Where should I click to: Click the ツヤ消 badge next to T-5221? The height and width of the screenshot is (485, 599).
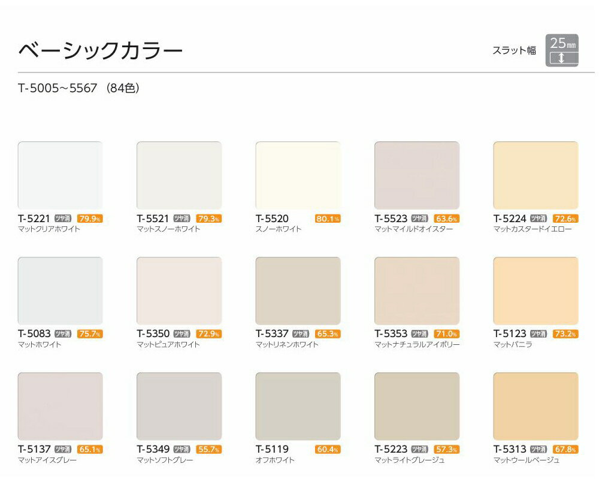pos(63,219)
